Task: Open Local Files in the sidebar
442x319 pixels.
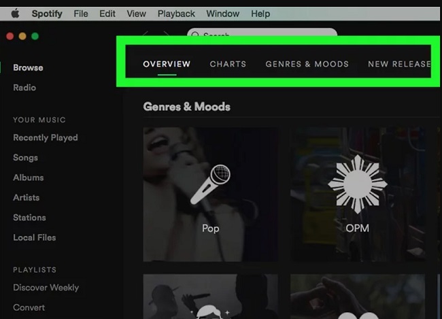Action: [35, 237]
